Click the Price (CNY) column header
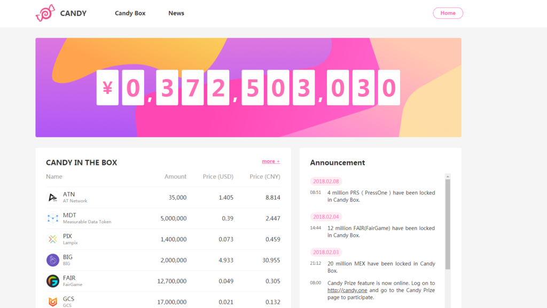Screen dimensions: 547x308 pyautogui.click(x=265, y=177)
